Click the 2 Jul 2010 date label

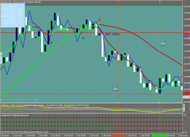[x=4, y=135]
